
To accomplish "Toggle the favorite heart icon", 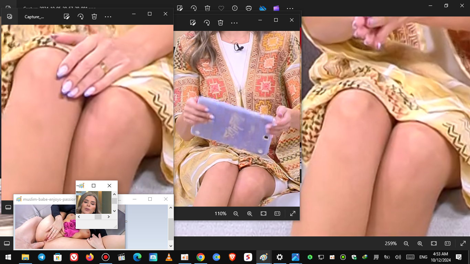I will [x=221, y=8].
